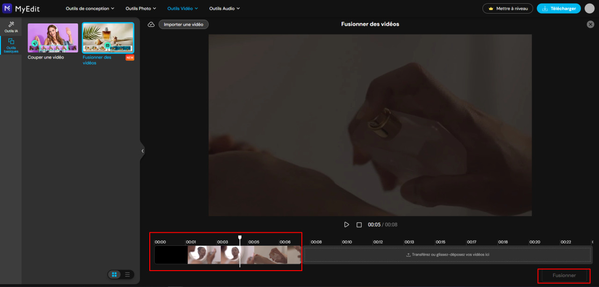This screenshot has width=599, height=287.
Task: Click the Mettre à niveau button
Action: [508, 8]
